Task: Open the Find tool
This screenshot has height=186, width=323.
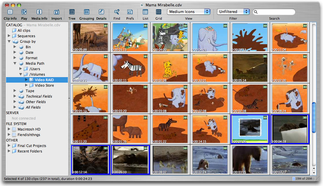Action: coord(117,12)
